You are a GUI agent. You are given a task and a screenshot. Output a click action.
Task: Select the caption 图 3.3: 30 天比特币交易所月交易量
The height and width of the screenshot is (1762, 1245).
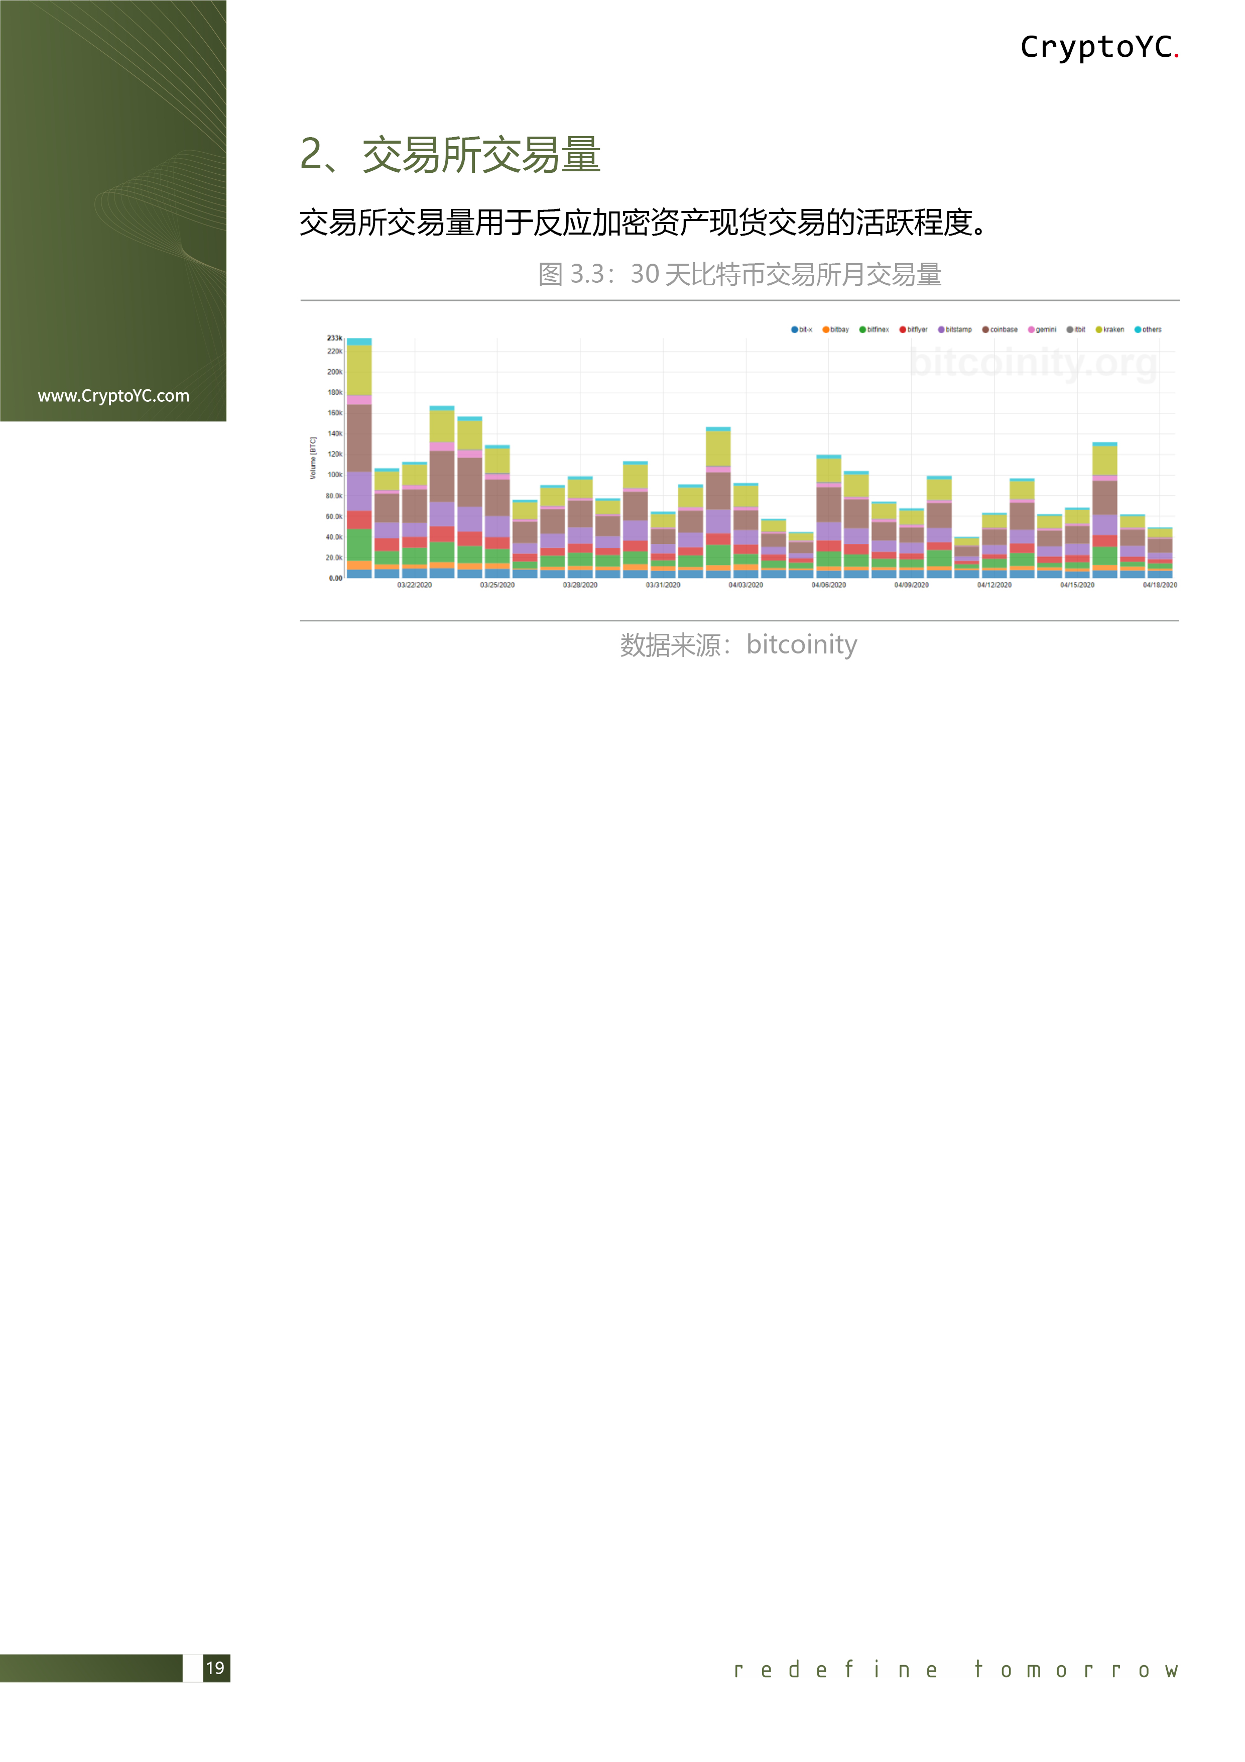tap(739, 274)
